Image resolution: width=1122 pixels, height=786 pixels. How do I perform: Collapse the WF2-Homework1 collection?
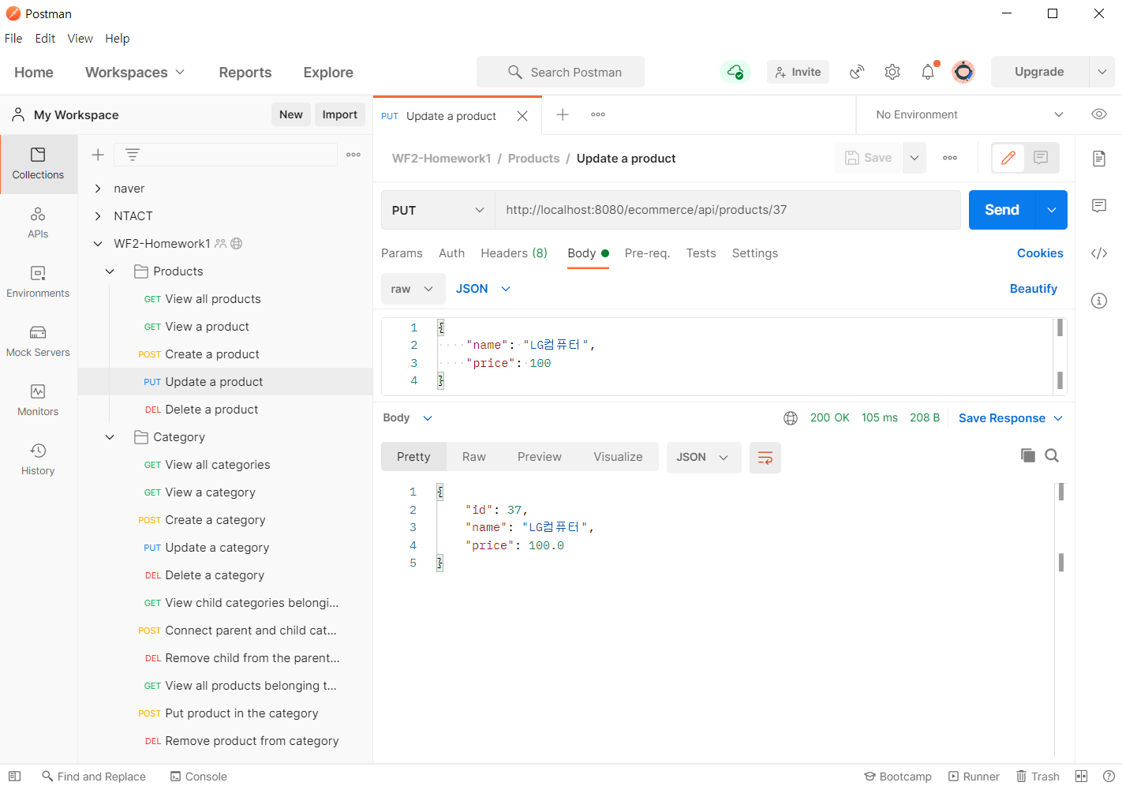[98, 244]
